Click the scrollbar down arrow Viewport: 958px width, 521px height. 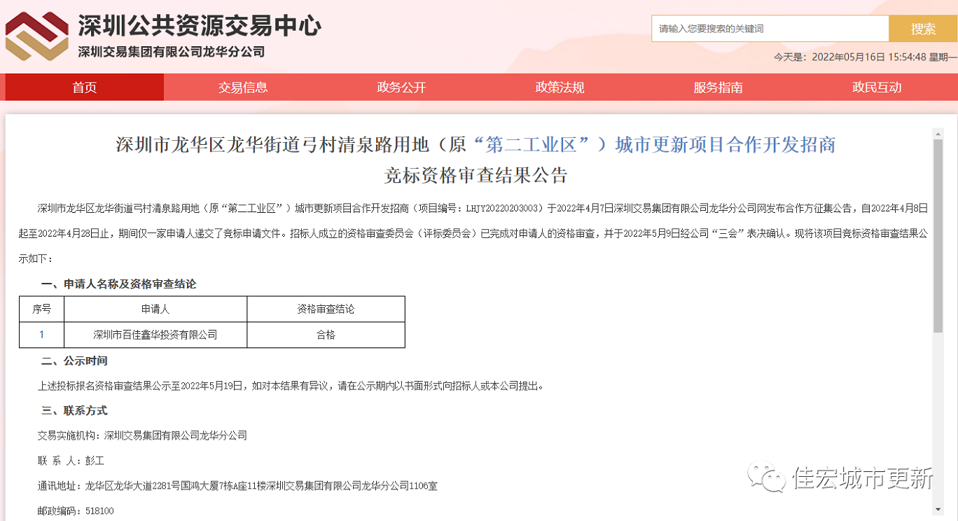coord(938,509)
